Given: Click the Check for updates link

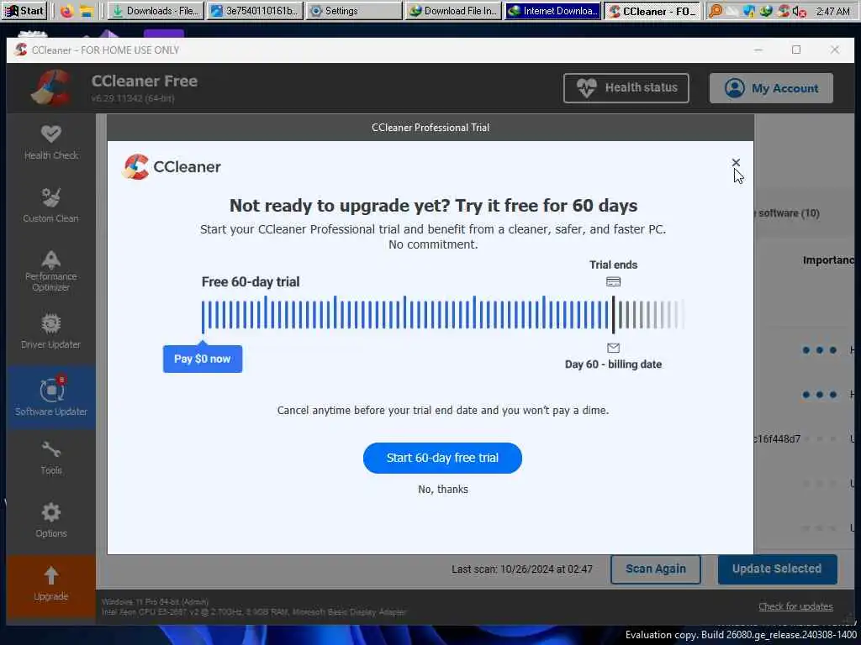Looking at the screenshot, I should [795, 606].
